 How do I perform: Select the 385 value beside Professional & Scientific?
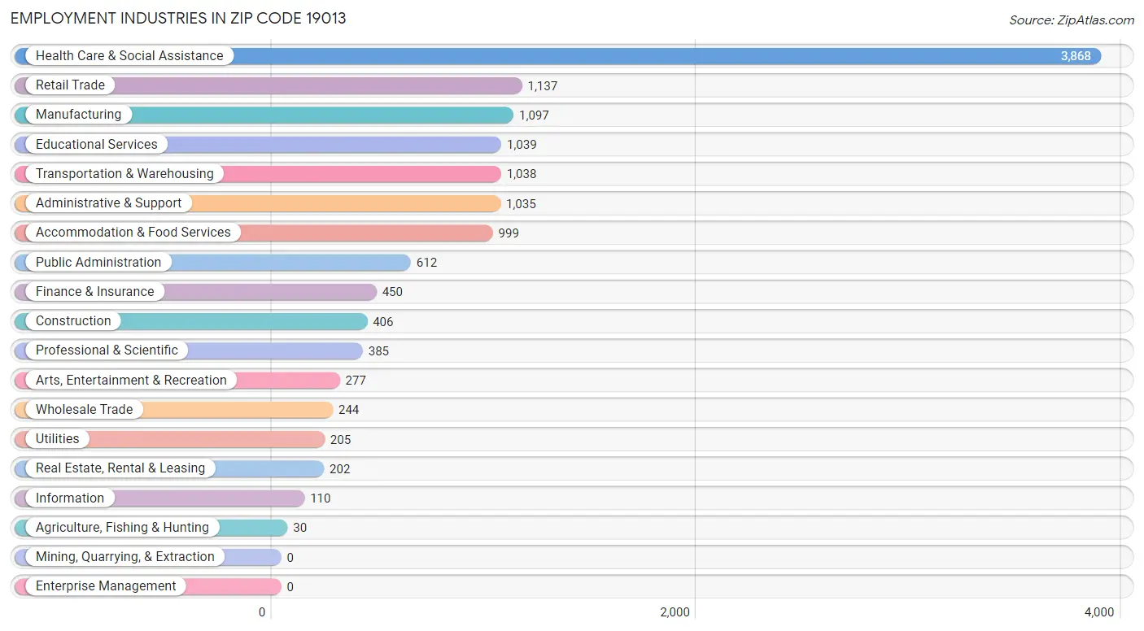[378, 351]
